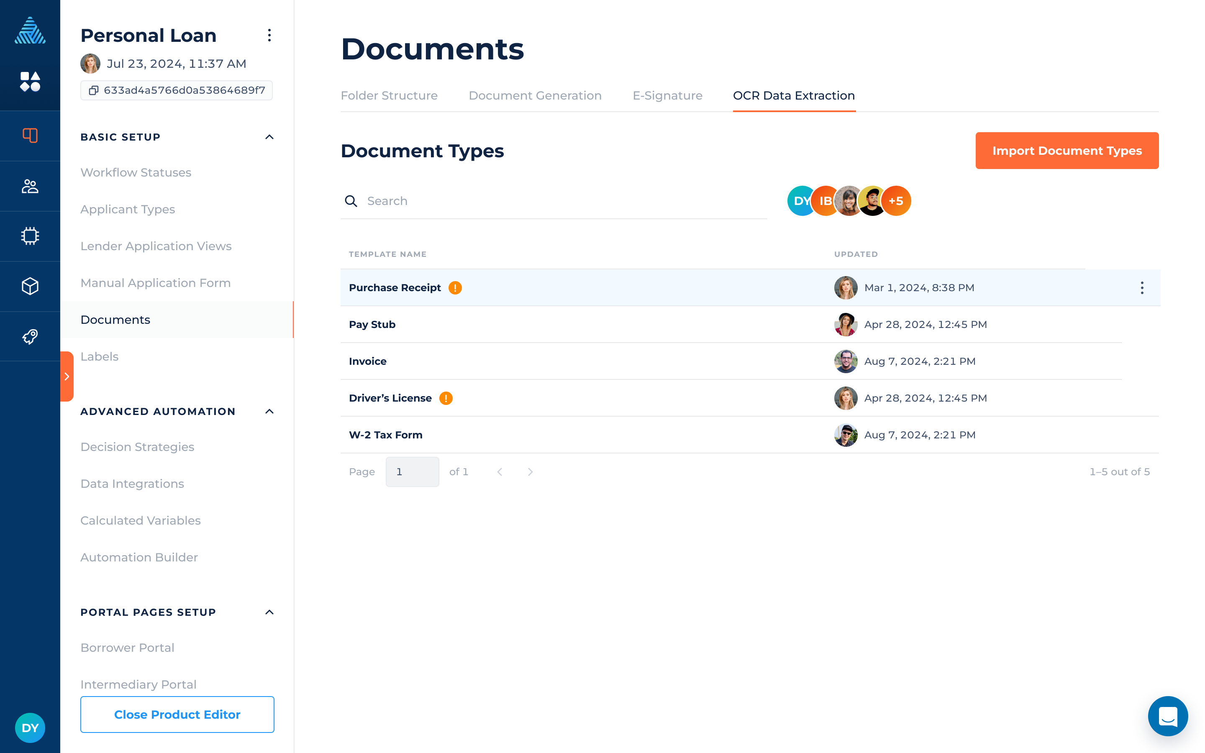Open the people/users sidebar icon
The height and width of the screenshot is (753, 1205).
tap(30, 186)
